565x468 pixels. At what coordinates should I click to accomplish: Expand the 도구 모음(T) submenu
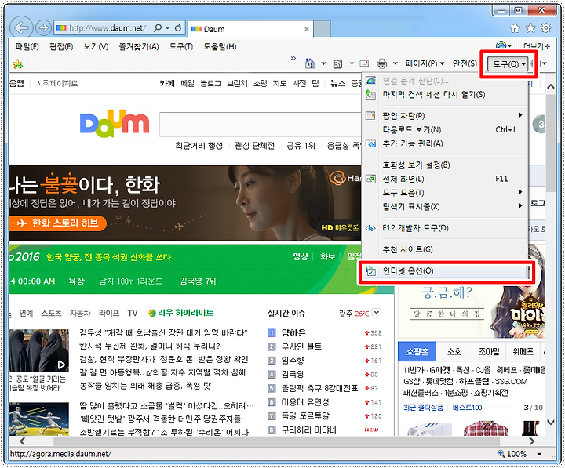coord(520,192)
